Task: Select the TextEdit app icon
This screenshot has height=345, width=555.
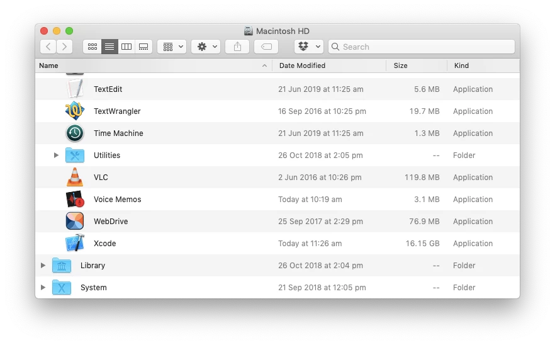Action: tap(75, 89)
